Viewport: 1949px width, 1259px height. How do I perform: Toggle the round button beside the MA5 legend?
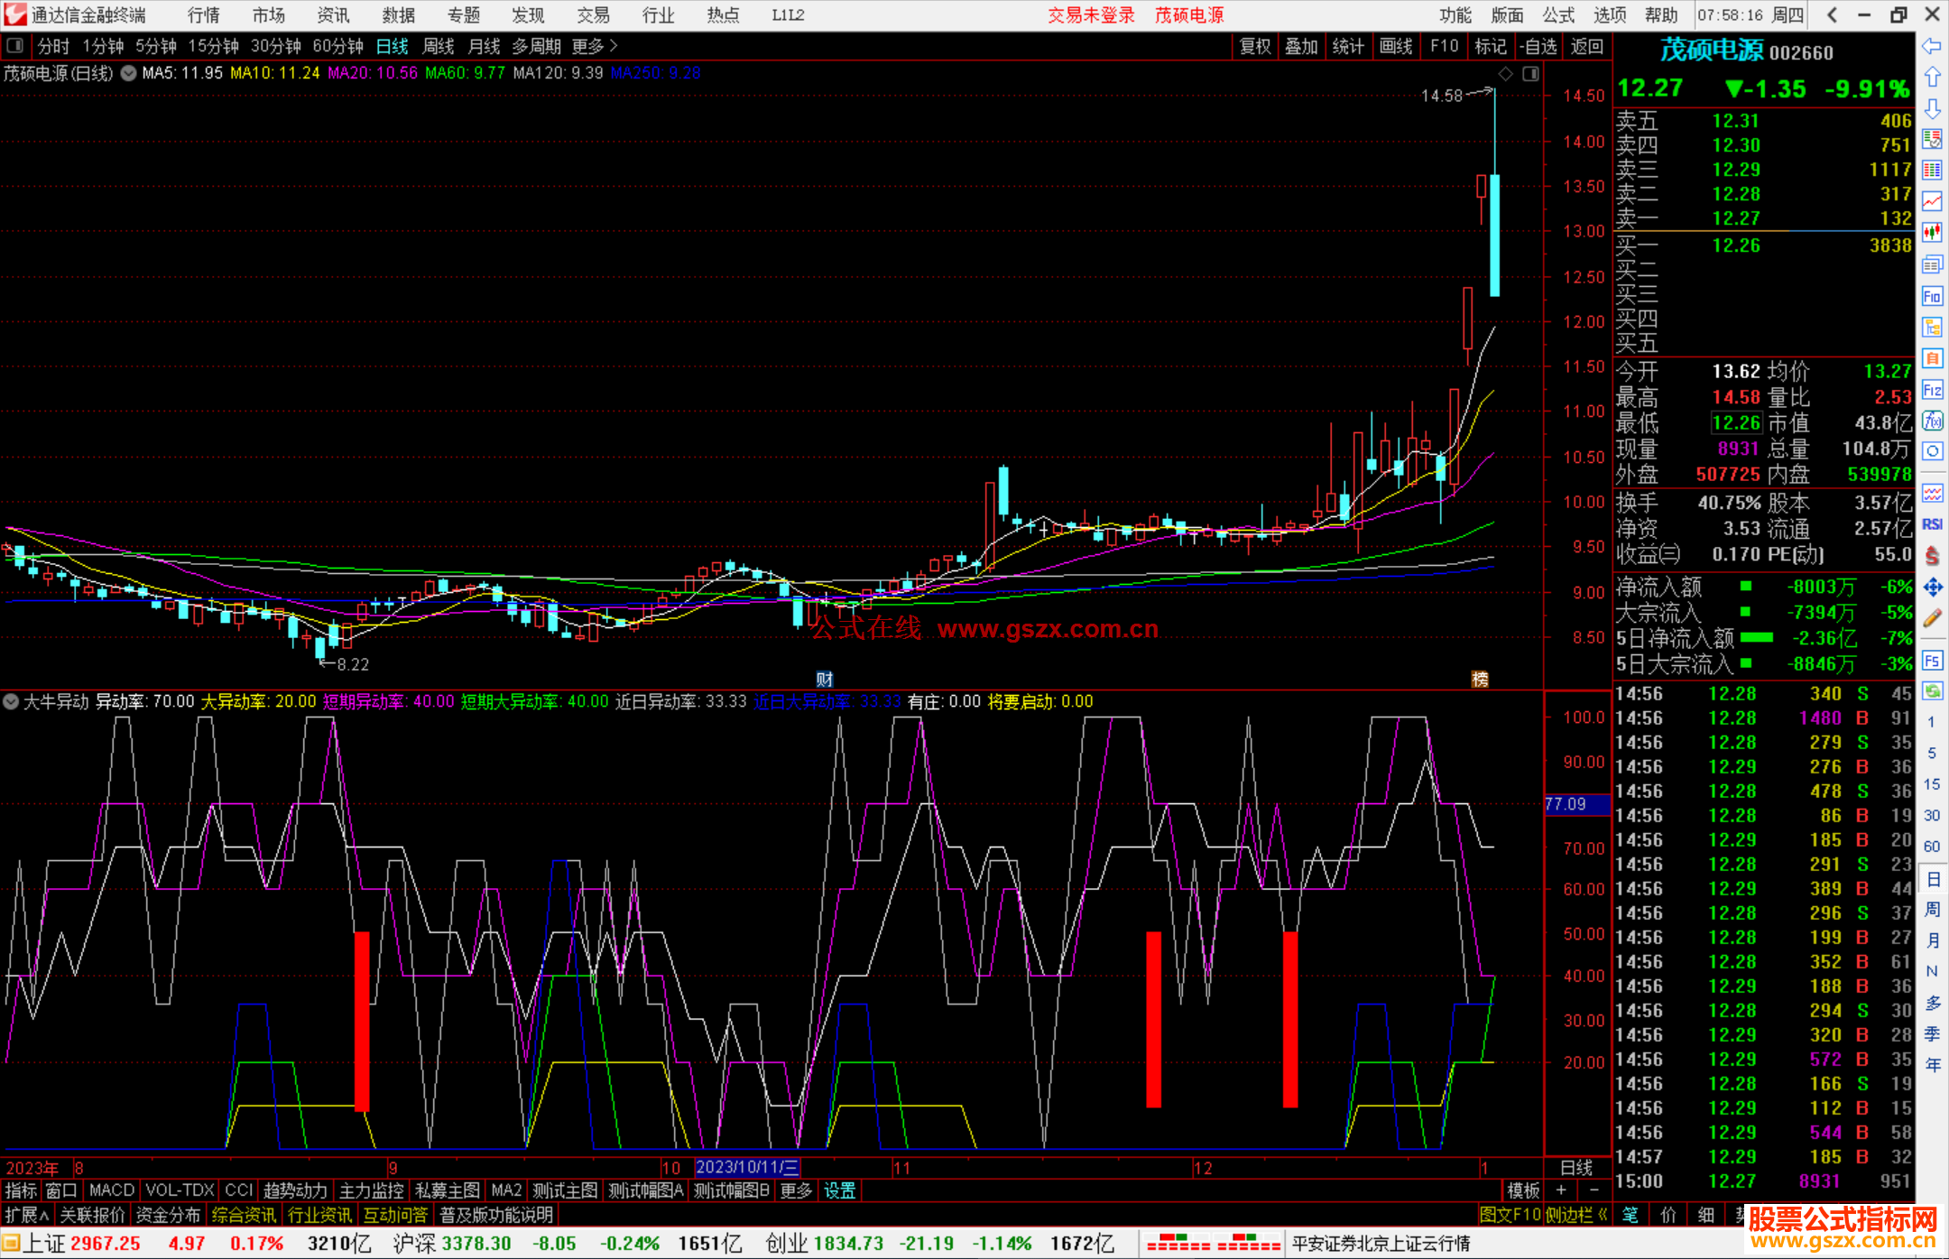128,73
